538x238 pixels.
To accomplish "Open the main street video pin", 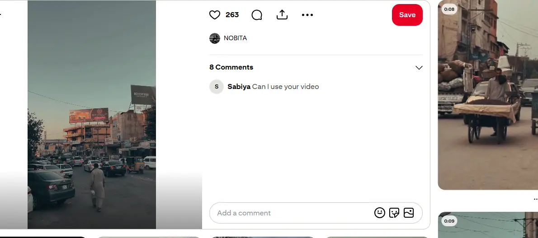I will (92, 115).
